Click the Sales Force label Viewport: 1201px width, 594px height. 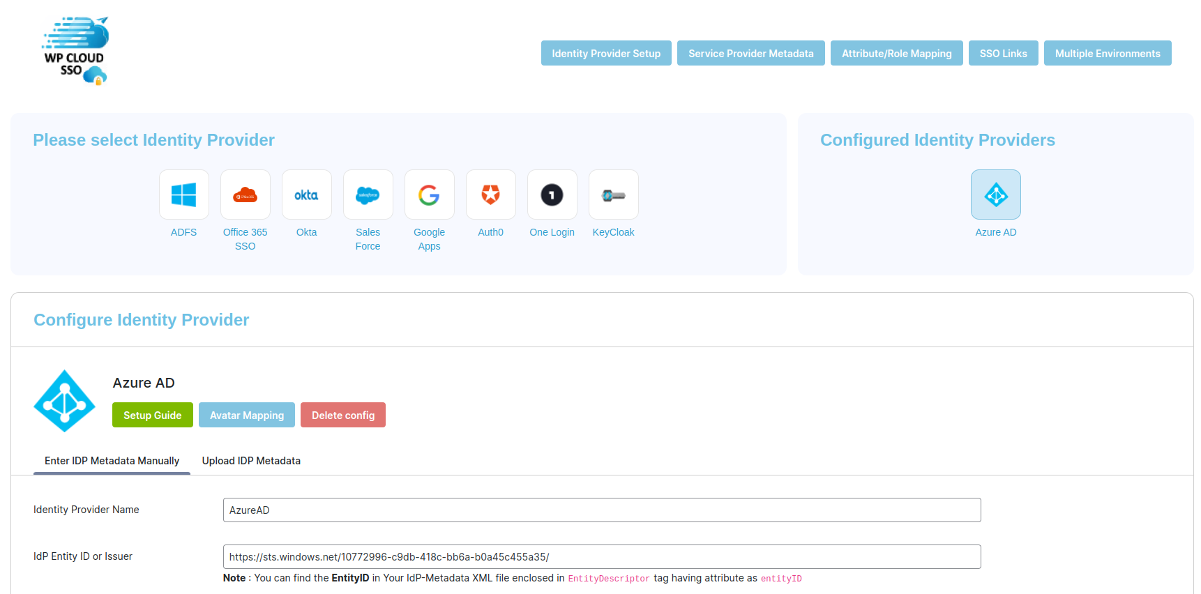point(368,239)
